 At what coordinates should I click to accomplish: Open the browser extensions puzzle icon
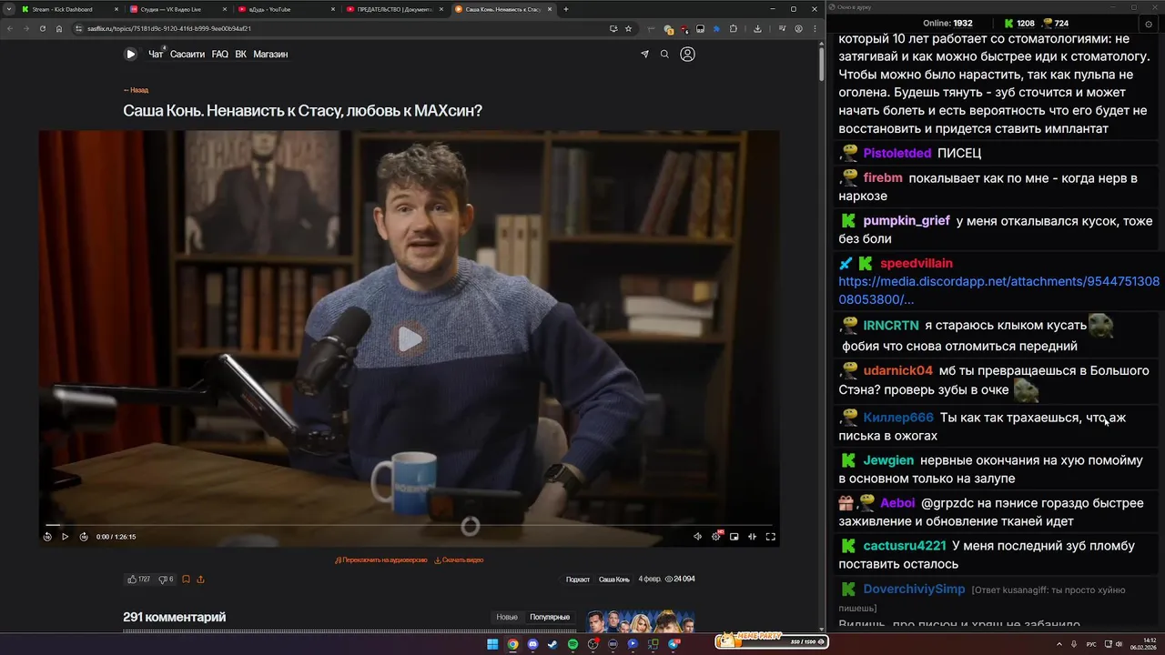(x=733, y=28)
